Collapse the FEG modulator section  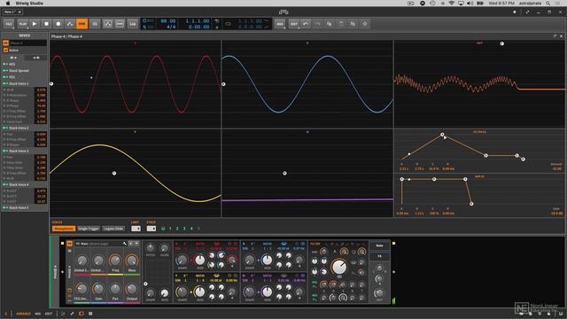point(5,77)
